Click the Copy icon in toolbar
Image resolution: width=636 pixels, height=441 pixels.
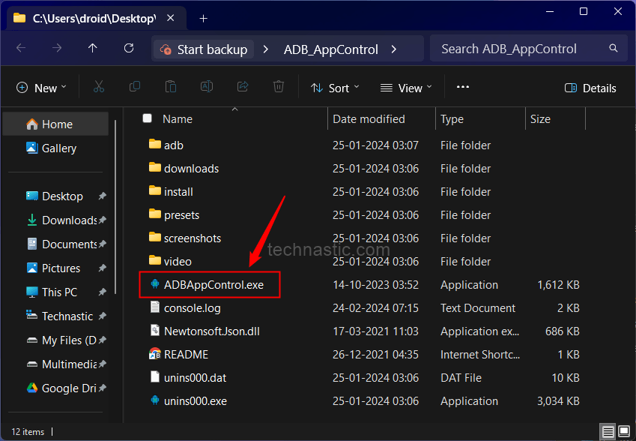coord(135,87)
